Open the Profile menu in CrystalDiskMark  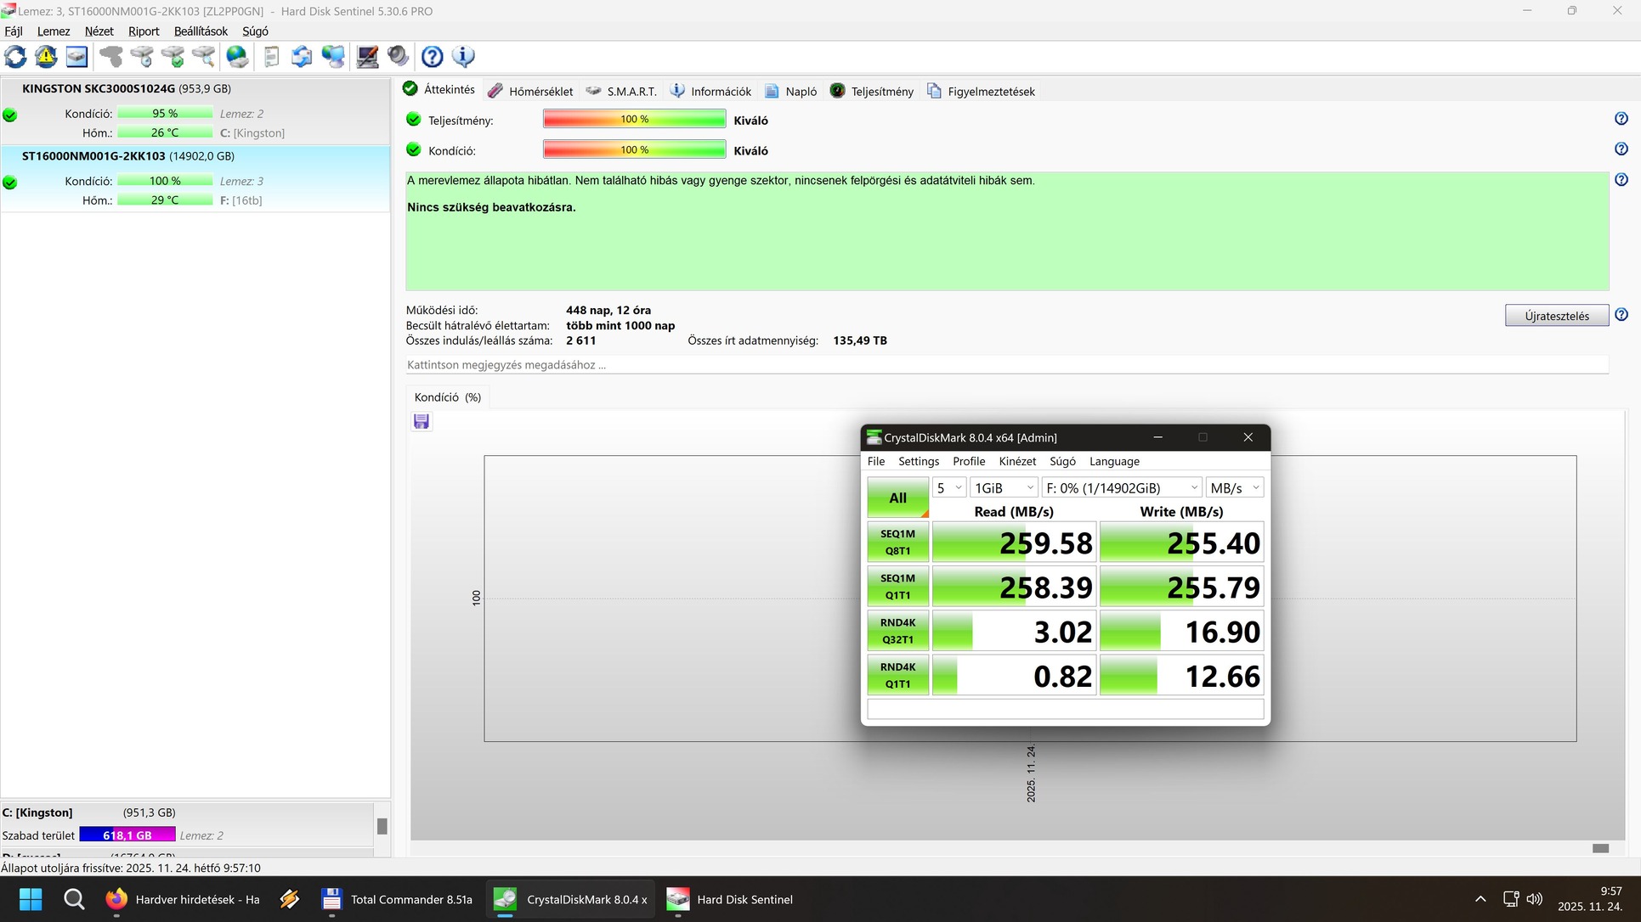click(x=968, y=462)
